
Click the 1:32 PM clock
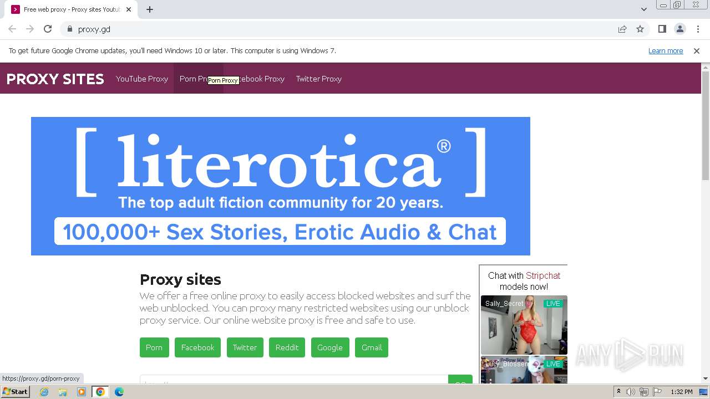[x=682, y=392]
